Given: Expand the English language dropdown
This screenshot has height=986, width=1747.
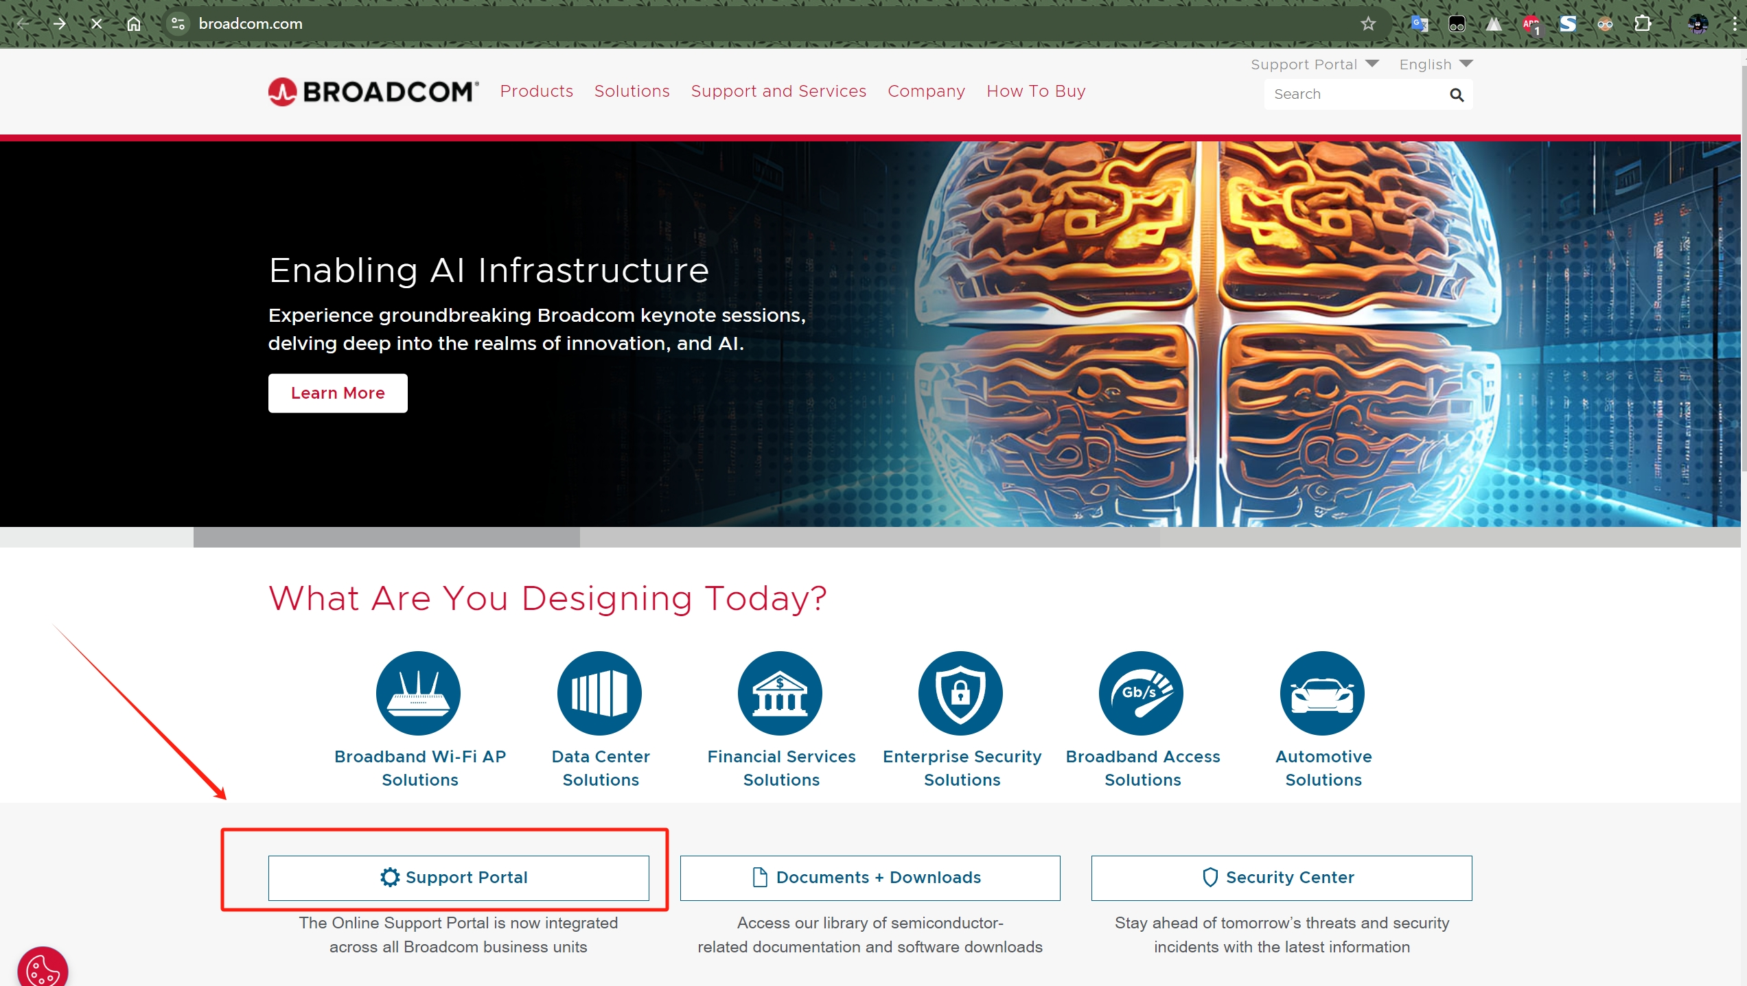Looking at the screenshot, I should [x=1435, y=64].
